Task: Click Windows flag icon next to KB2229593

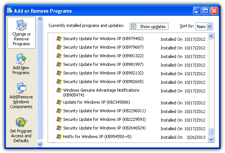Action: (x=59, y=119)
